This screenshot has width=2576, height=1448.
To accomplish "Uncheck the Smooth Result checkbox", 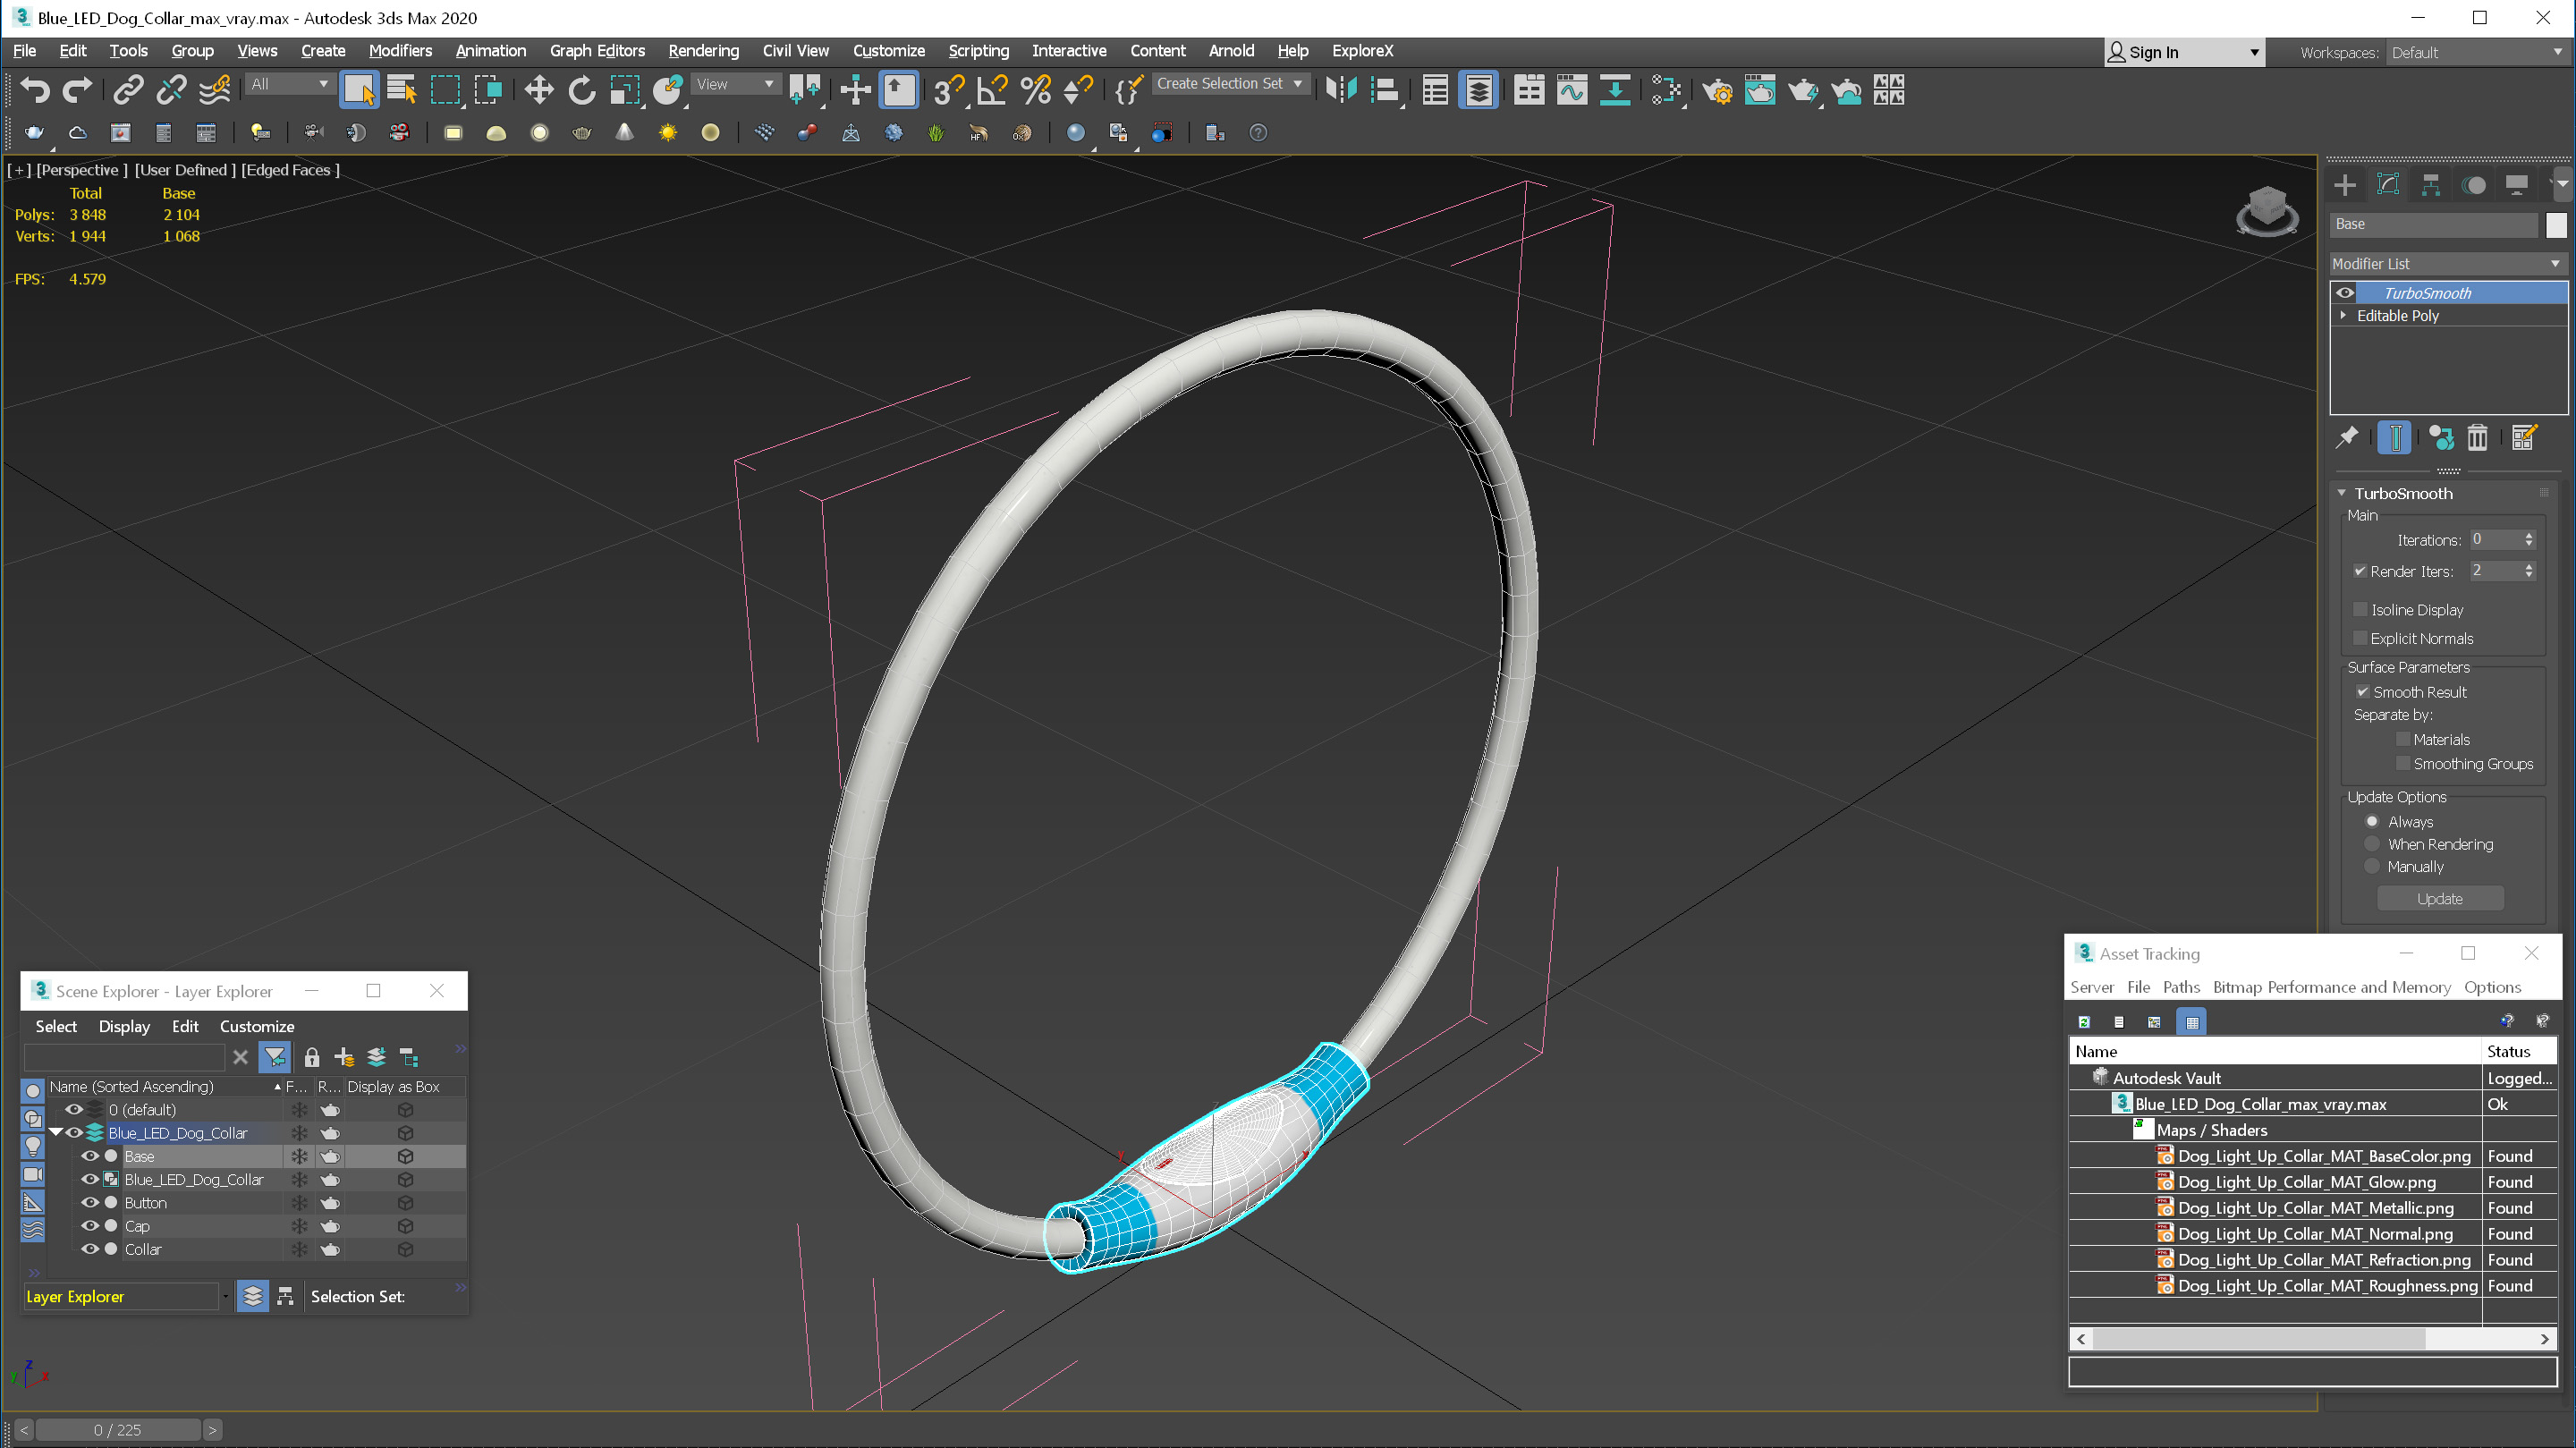I will coord(2363,692).
